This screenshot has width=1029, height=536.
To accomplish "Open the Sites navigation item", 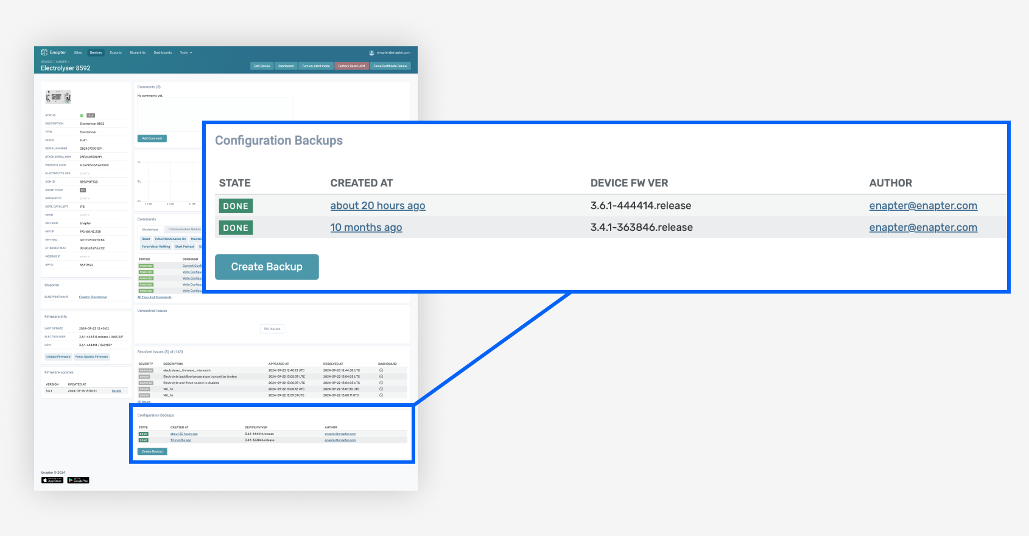I will 78,52.
